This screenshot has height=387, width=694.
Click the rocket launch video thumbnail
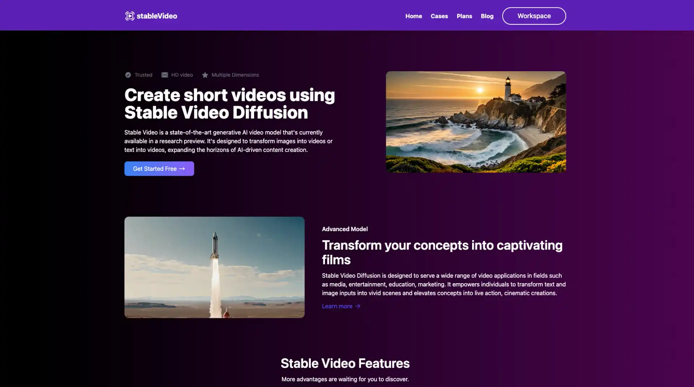[214, 267]
